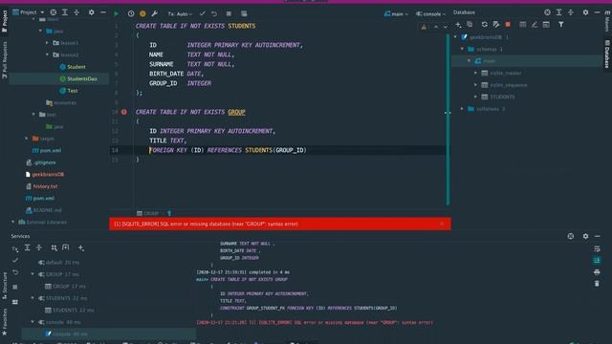Click the edit source pencil icon in Database toolbar
Image resolution: width=612 pixels, height=344 pixels.
point(535,25)
